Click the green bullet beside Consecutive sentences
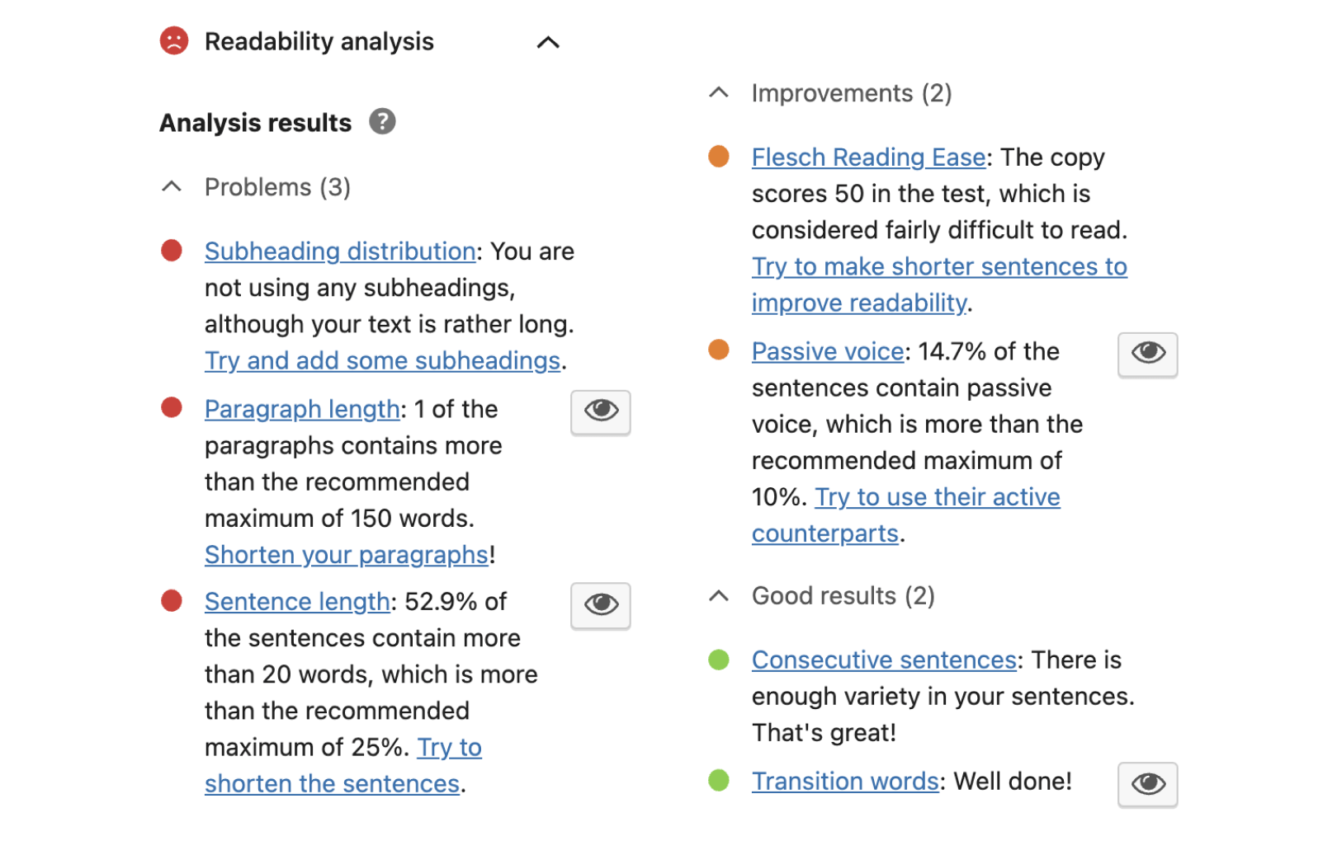The width and height of the screenshot is (1337, 855). click(x=719, y=660)
